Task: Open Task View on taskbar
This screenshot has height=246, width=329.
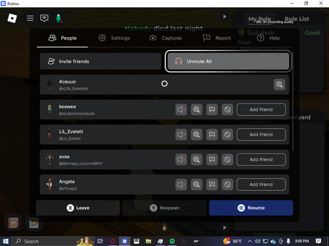Action: tap(100, 241)
